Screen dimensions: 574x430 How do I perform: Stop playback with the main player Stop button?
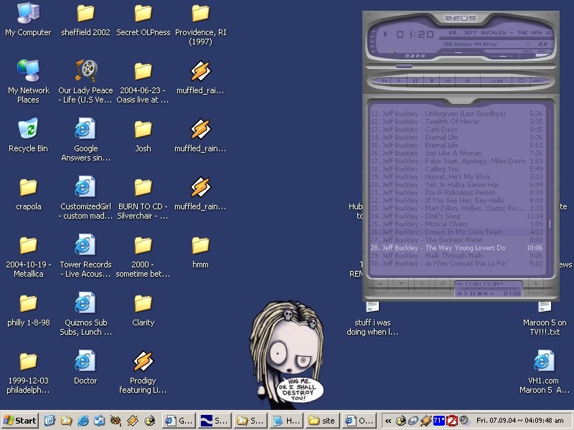point(432,80)
